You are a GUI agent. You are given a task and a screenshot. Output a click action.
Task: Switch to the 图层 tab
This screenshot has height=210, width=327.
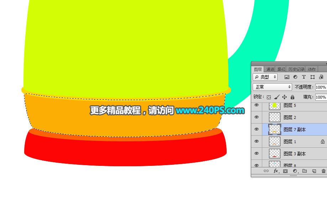(x=258, y=69)
